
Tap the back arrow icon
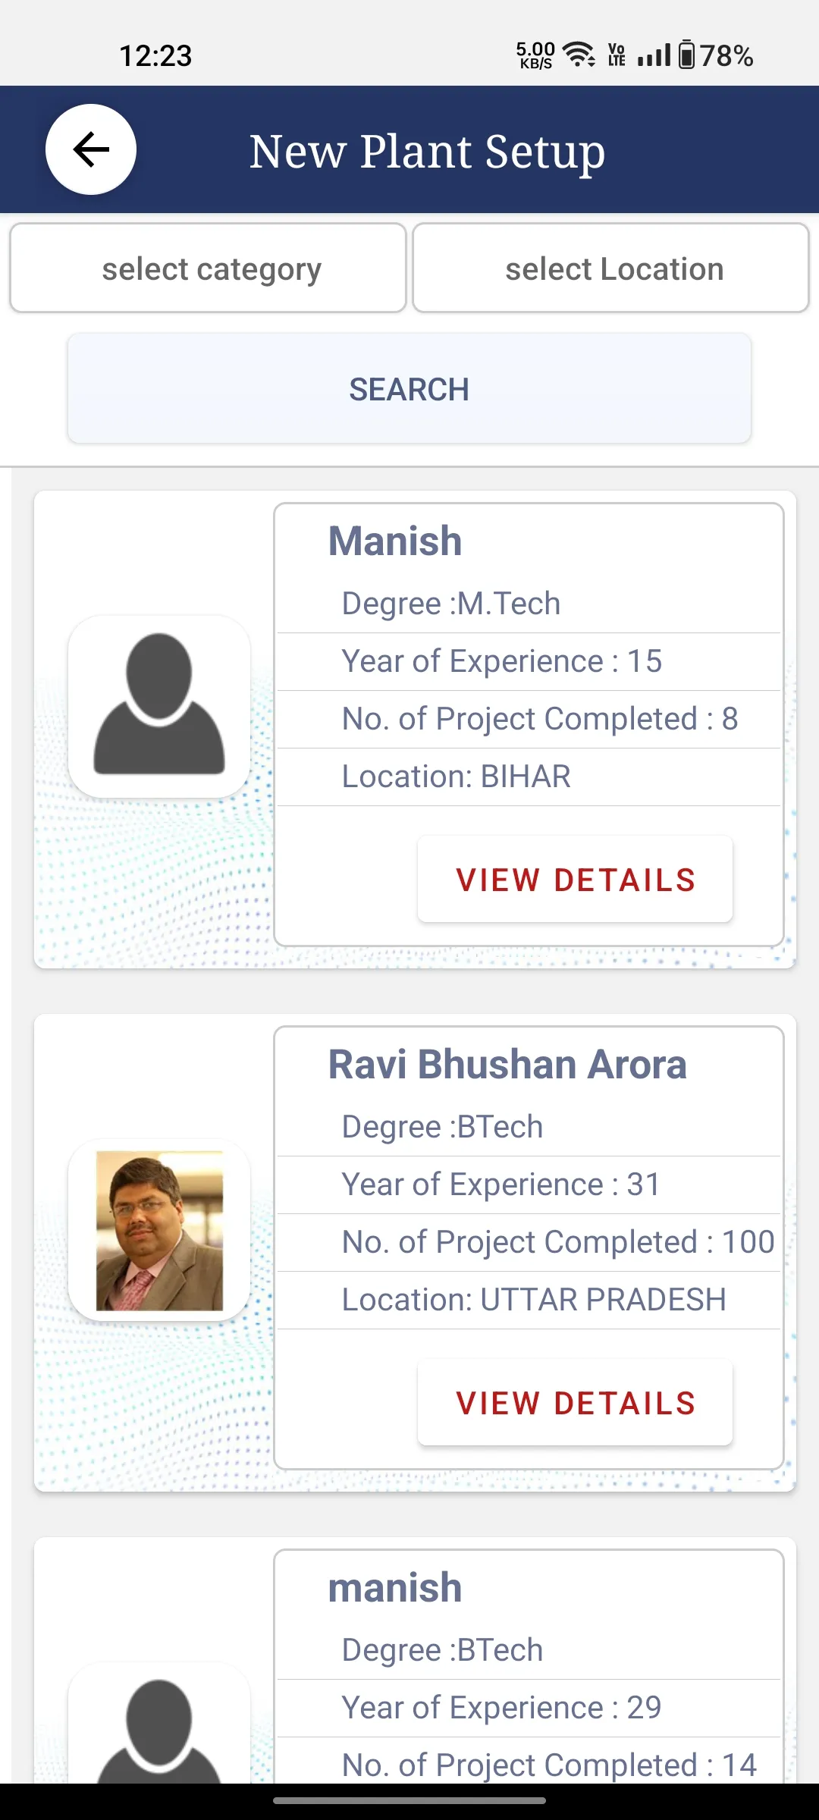pos(91,149)
